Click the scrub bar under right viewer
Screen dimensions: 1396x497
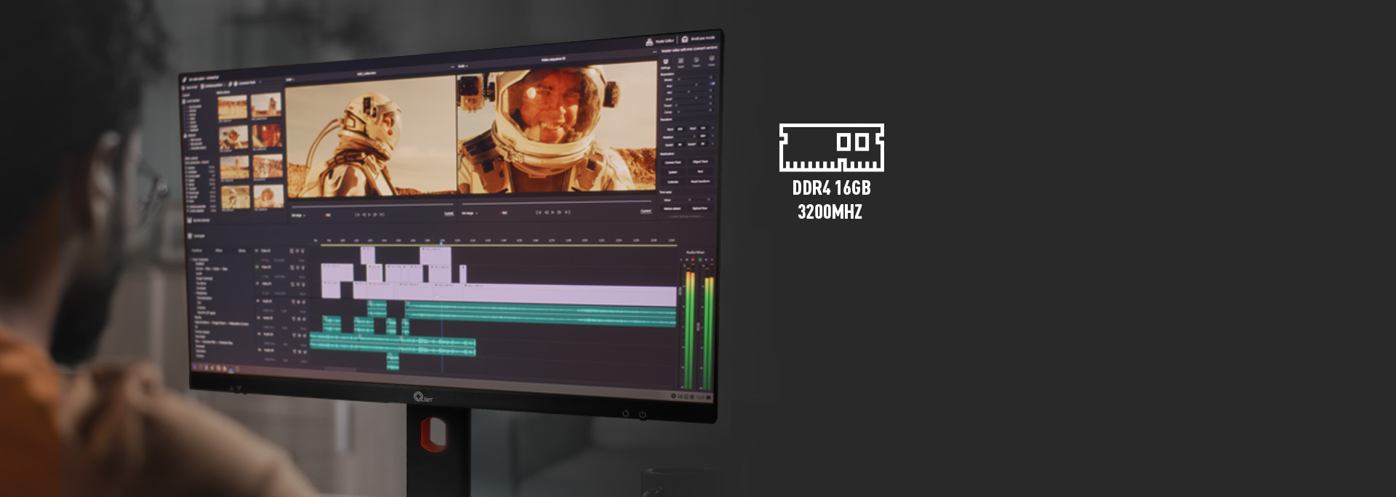[556, 203]
